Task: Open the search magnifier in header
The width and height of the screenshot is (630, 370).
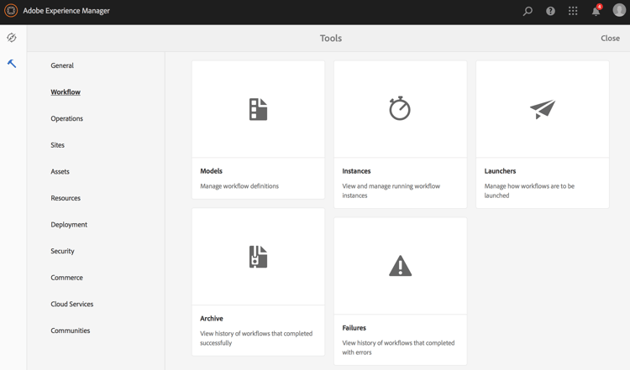Action: click(528, 11)
